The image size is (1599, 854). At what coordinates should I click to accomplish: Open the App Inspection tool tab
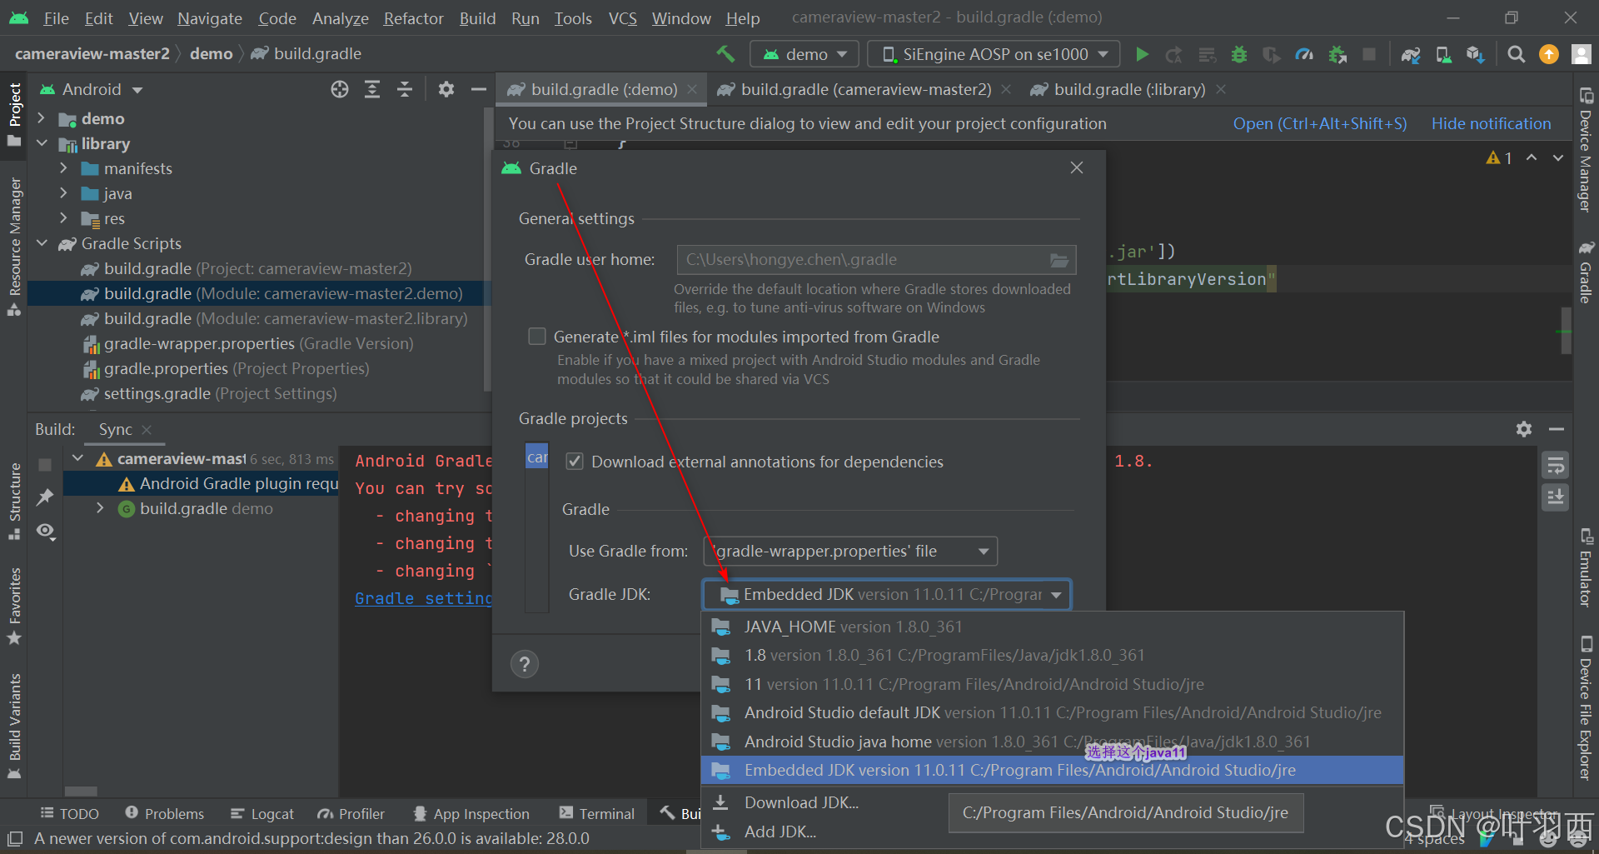[471, 814]
